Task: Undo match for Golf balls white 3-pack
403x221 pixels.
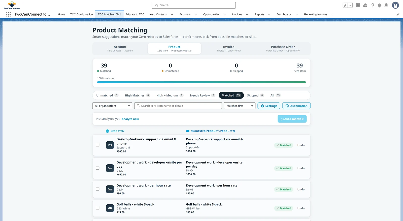Action: 301,208
